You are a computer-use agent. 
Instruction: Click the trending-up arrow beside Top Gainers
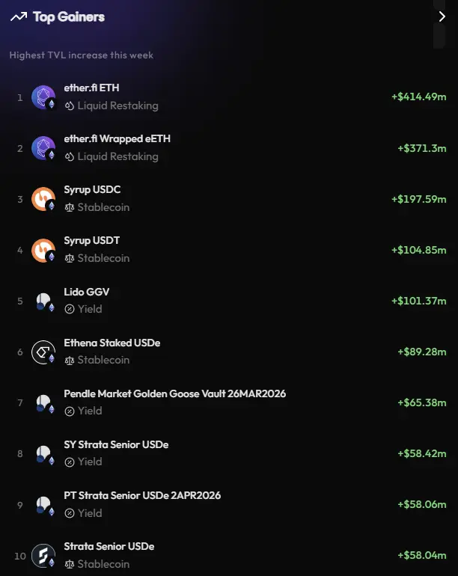click(x=19, y=17)
